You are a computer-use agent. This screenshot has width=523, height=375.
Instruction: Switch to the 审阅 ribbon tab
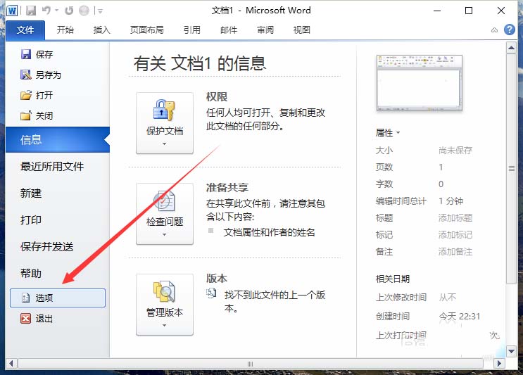tap(265, 30)
